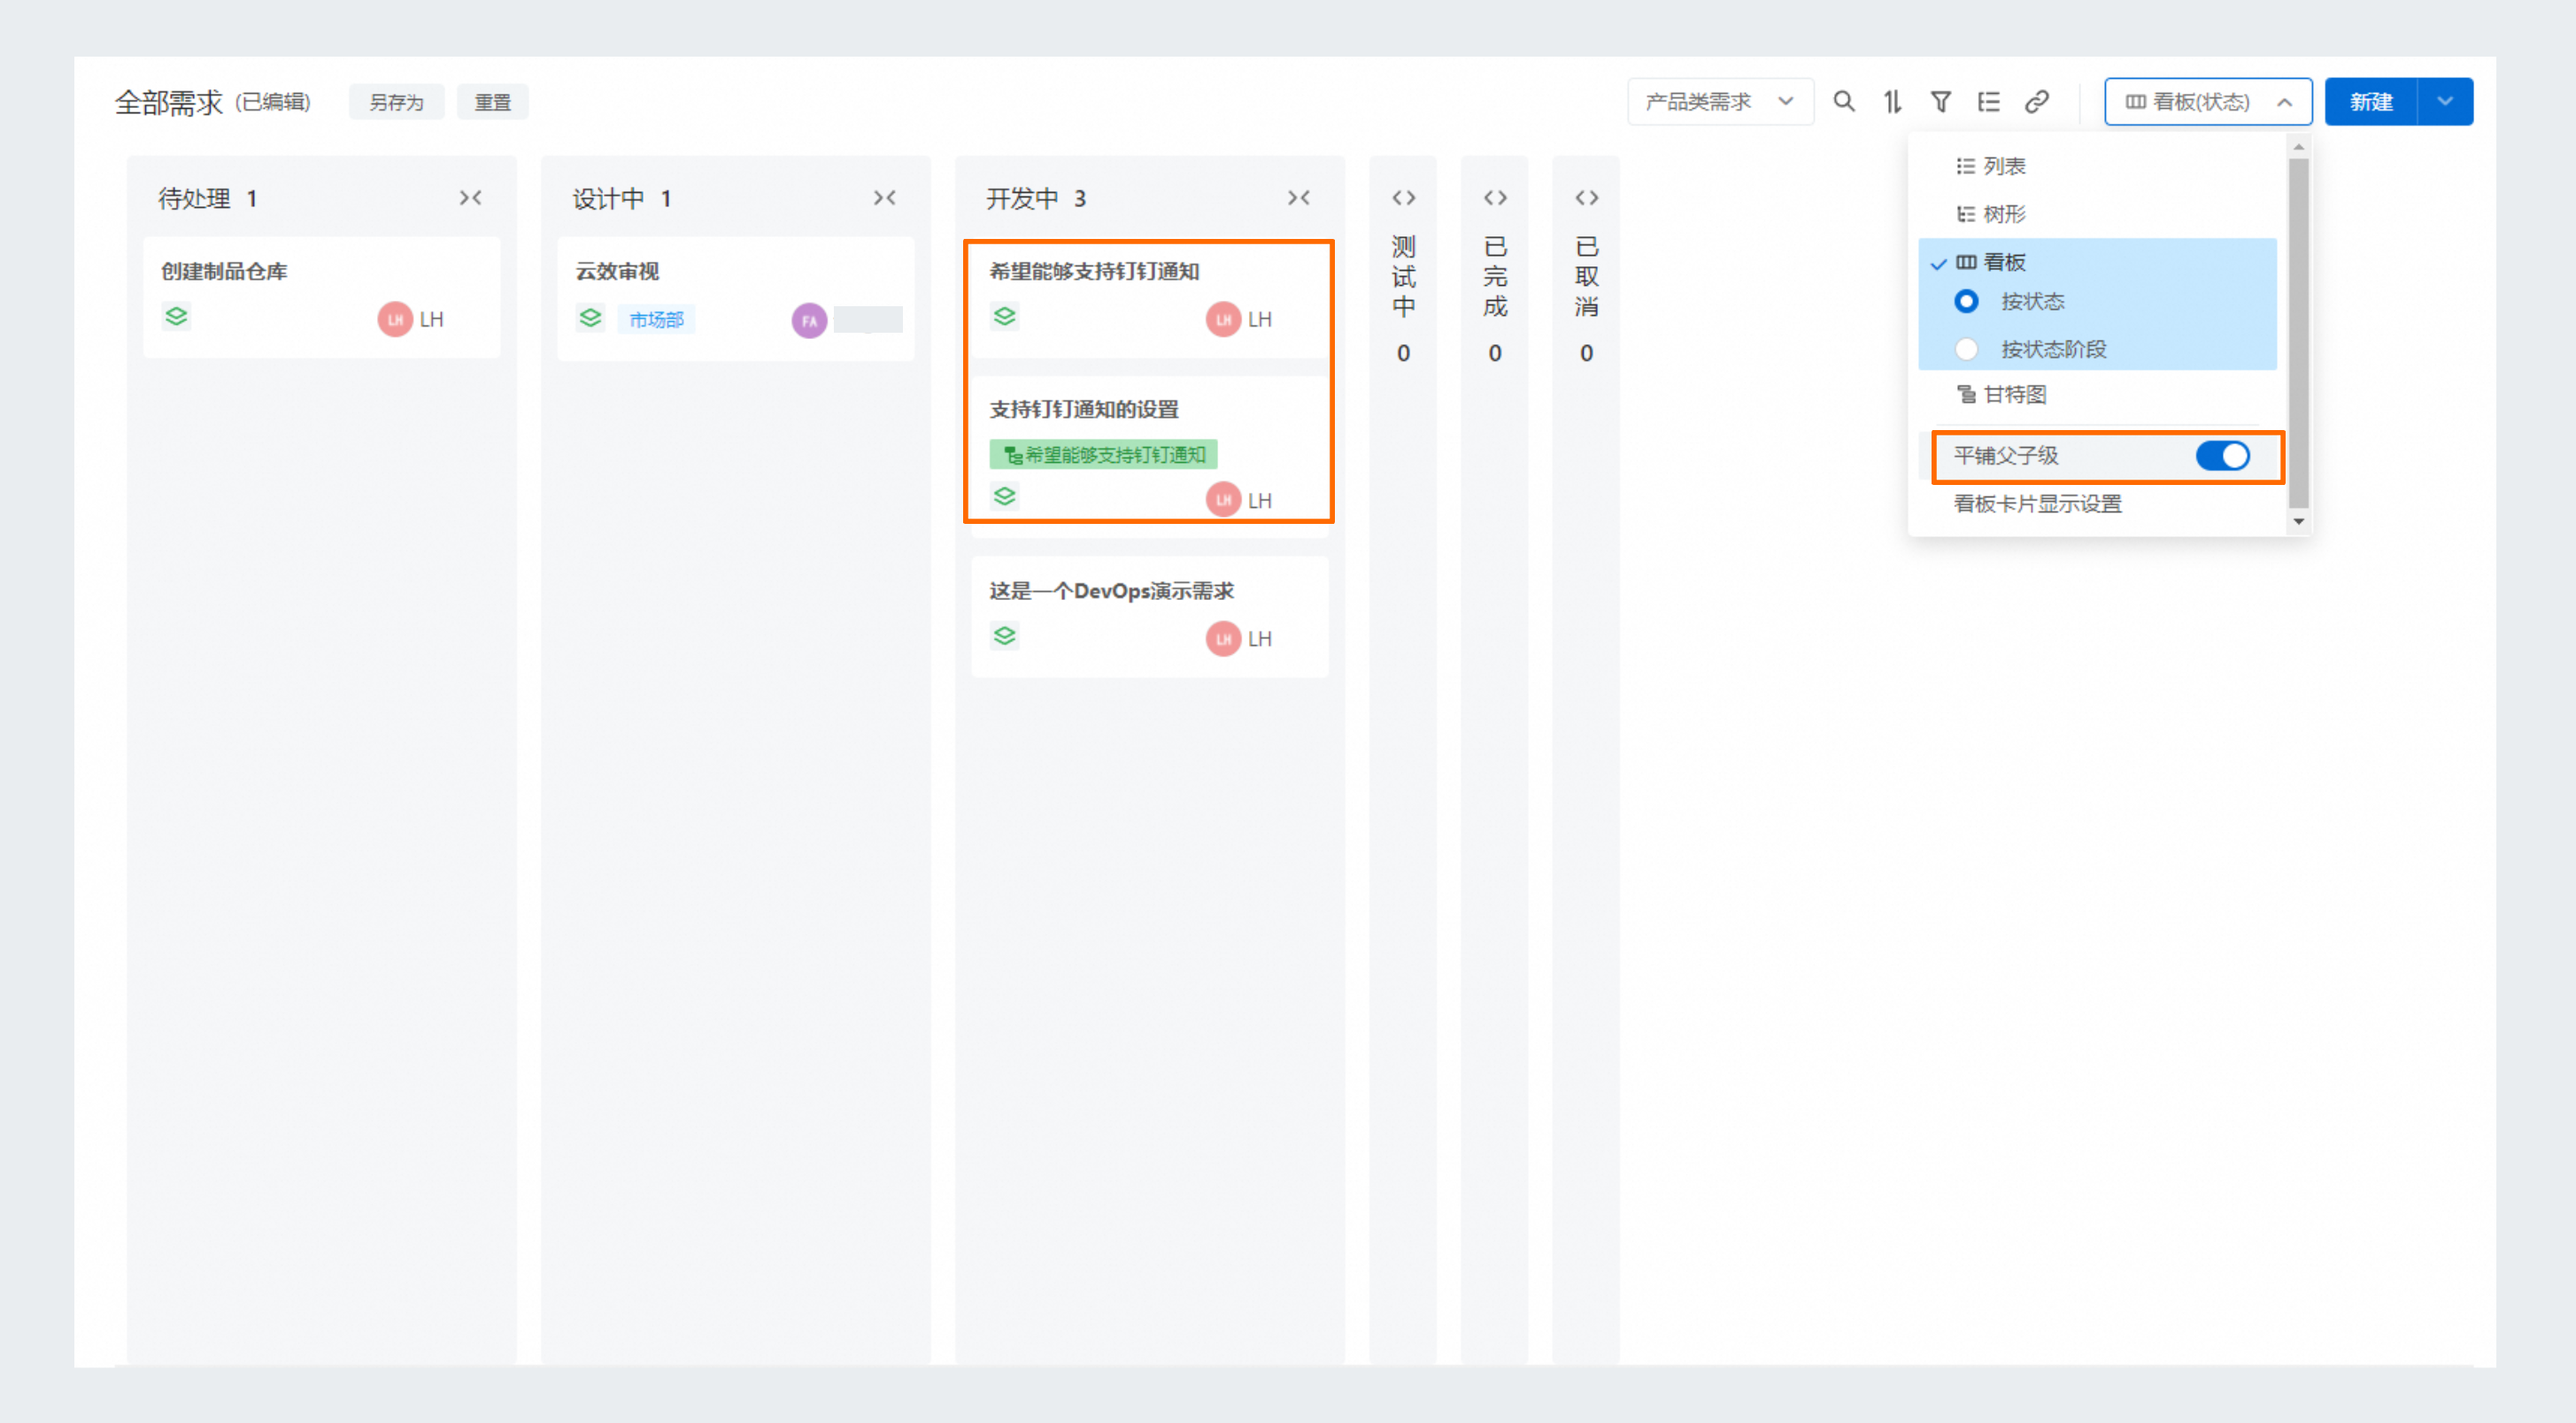Click the sort arrows icon
The image size is (2576, 1423).
[x=1893, y=101]
